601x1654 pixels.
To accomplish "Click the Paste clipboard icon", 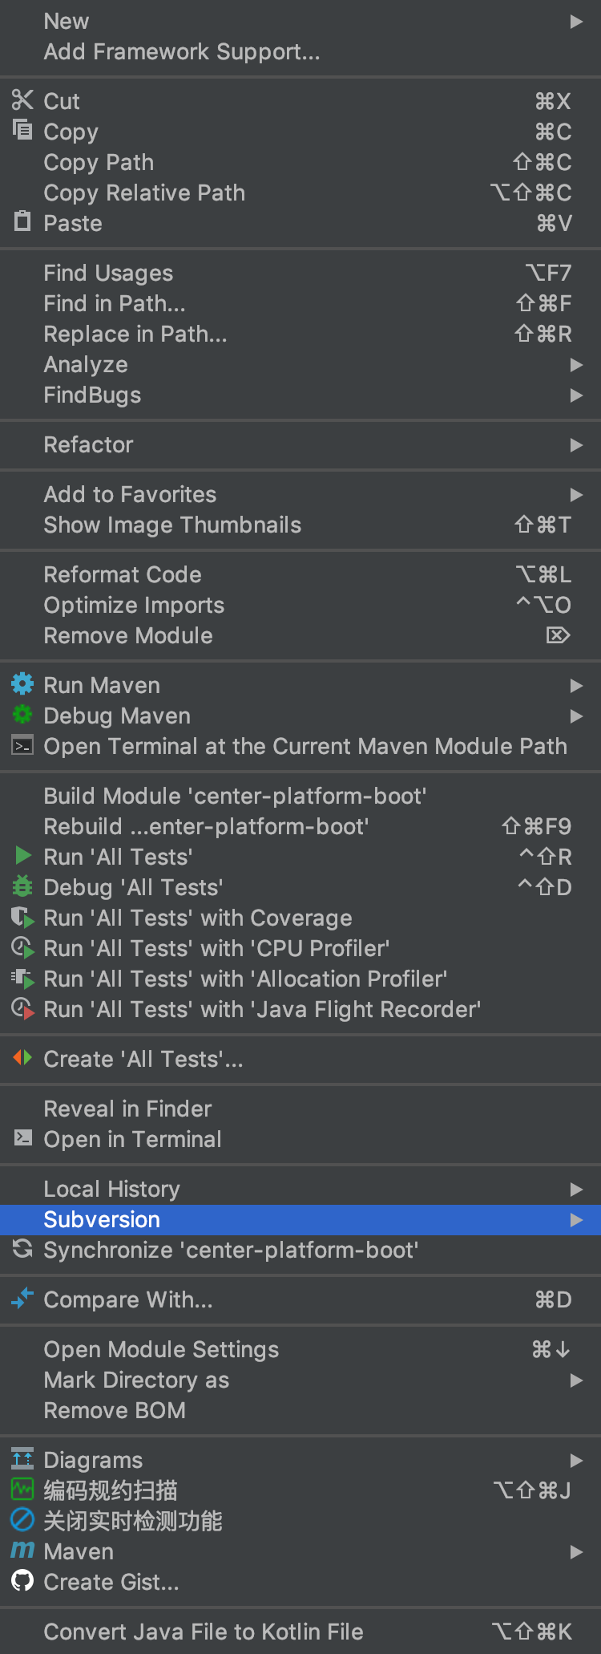I will coord(22,221).
